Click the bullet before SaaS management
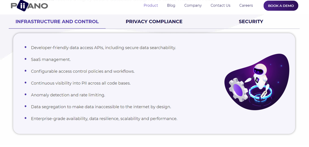The height and width of the screenshot is (147, 309). (25, 59)
